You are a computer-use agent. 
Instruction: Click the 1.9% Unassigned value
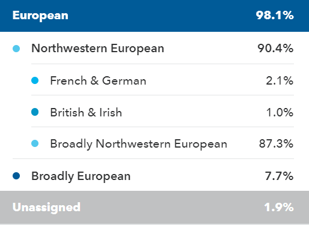279,207
